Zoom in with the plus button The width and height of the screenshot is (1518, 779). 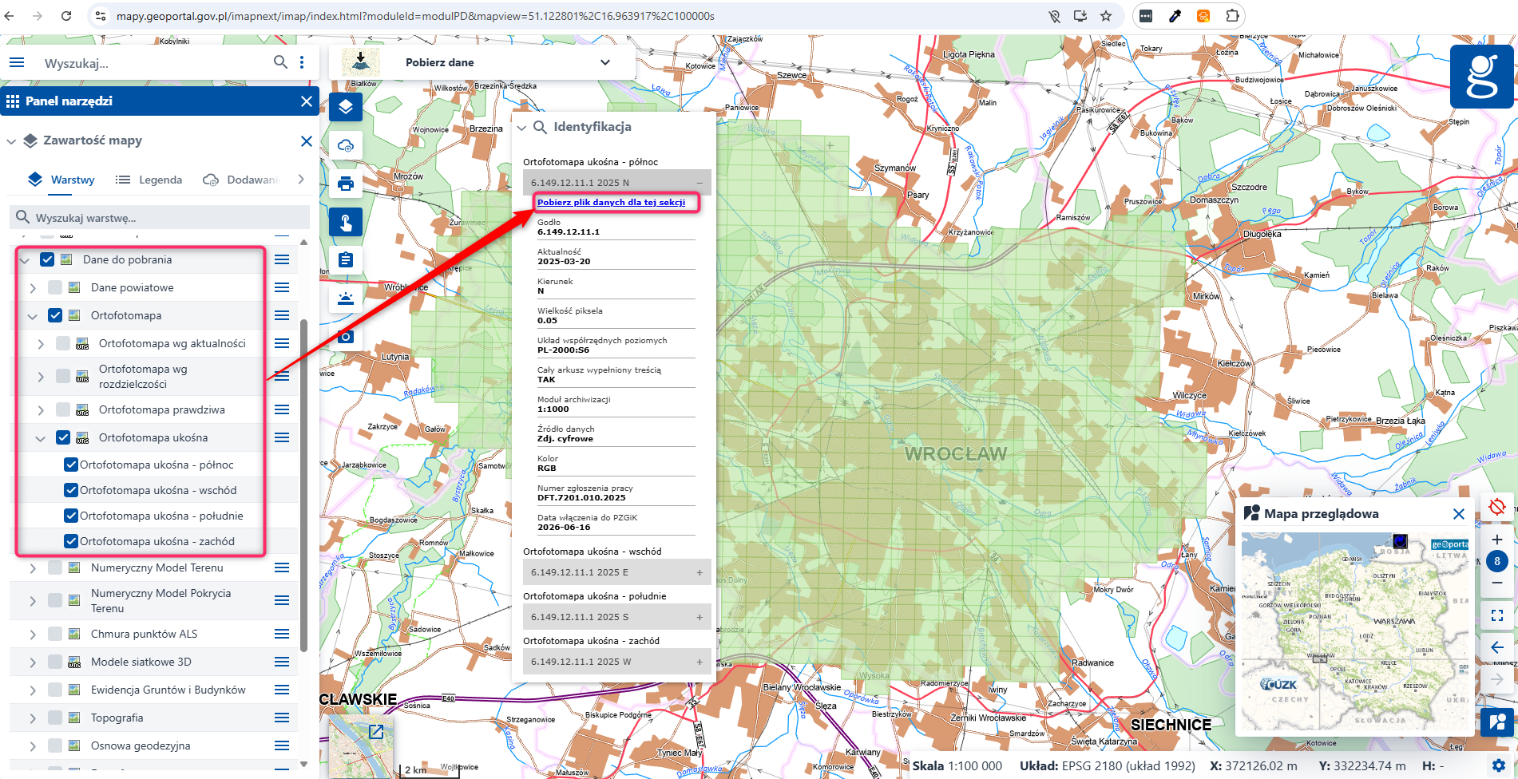coord(1497,540)
